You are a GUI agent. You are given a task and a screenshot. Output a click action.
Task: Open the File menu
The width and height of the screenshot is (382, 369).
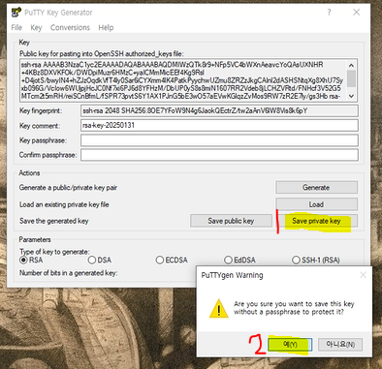click(16, 27)
